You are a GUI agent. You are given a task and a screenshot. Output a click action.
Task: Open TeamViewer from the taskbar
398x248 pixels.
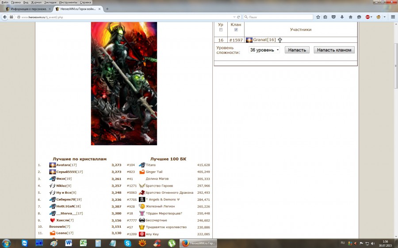25,244
